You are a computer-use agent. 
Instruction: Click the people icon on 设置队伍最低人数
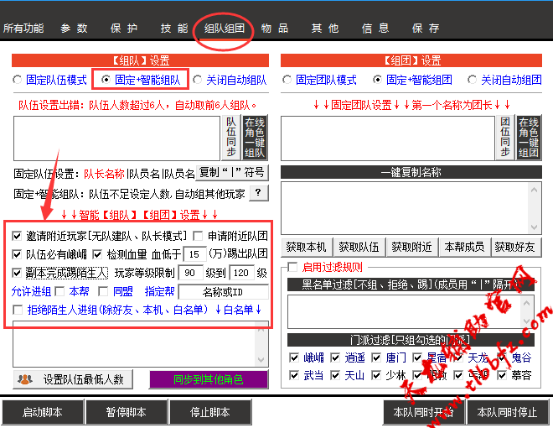(25, 379)
